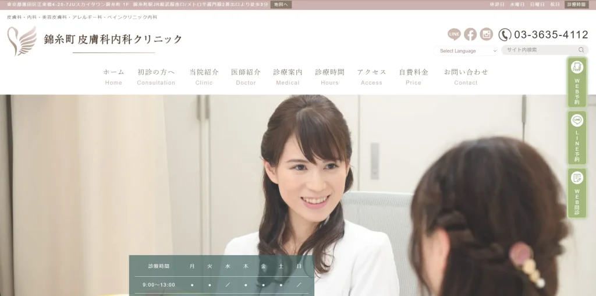Open the green WEB問診 side button
This screenshot has height=296, width=596.
point(577,193)
